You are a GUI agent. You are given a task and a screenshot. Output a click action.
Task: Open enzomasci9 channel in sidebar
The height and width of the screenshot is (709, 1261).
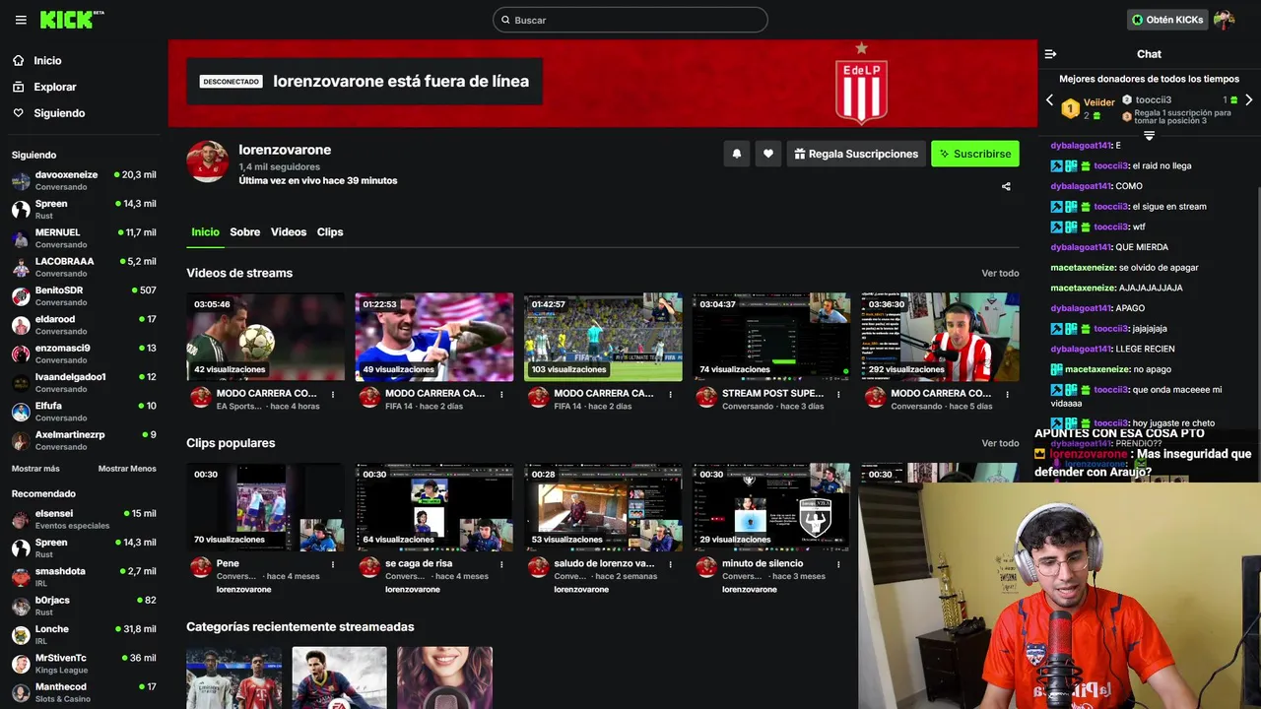coord(84,354)
